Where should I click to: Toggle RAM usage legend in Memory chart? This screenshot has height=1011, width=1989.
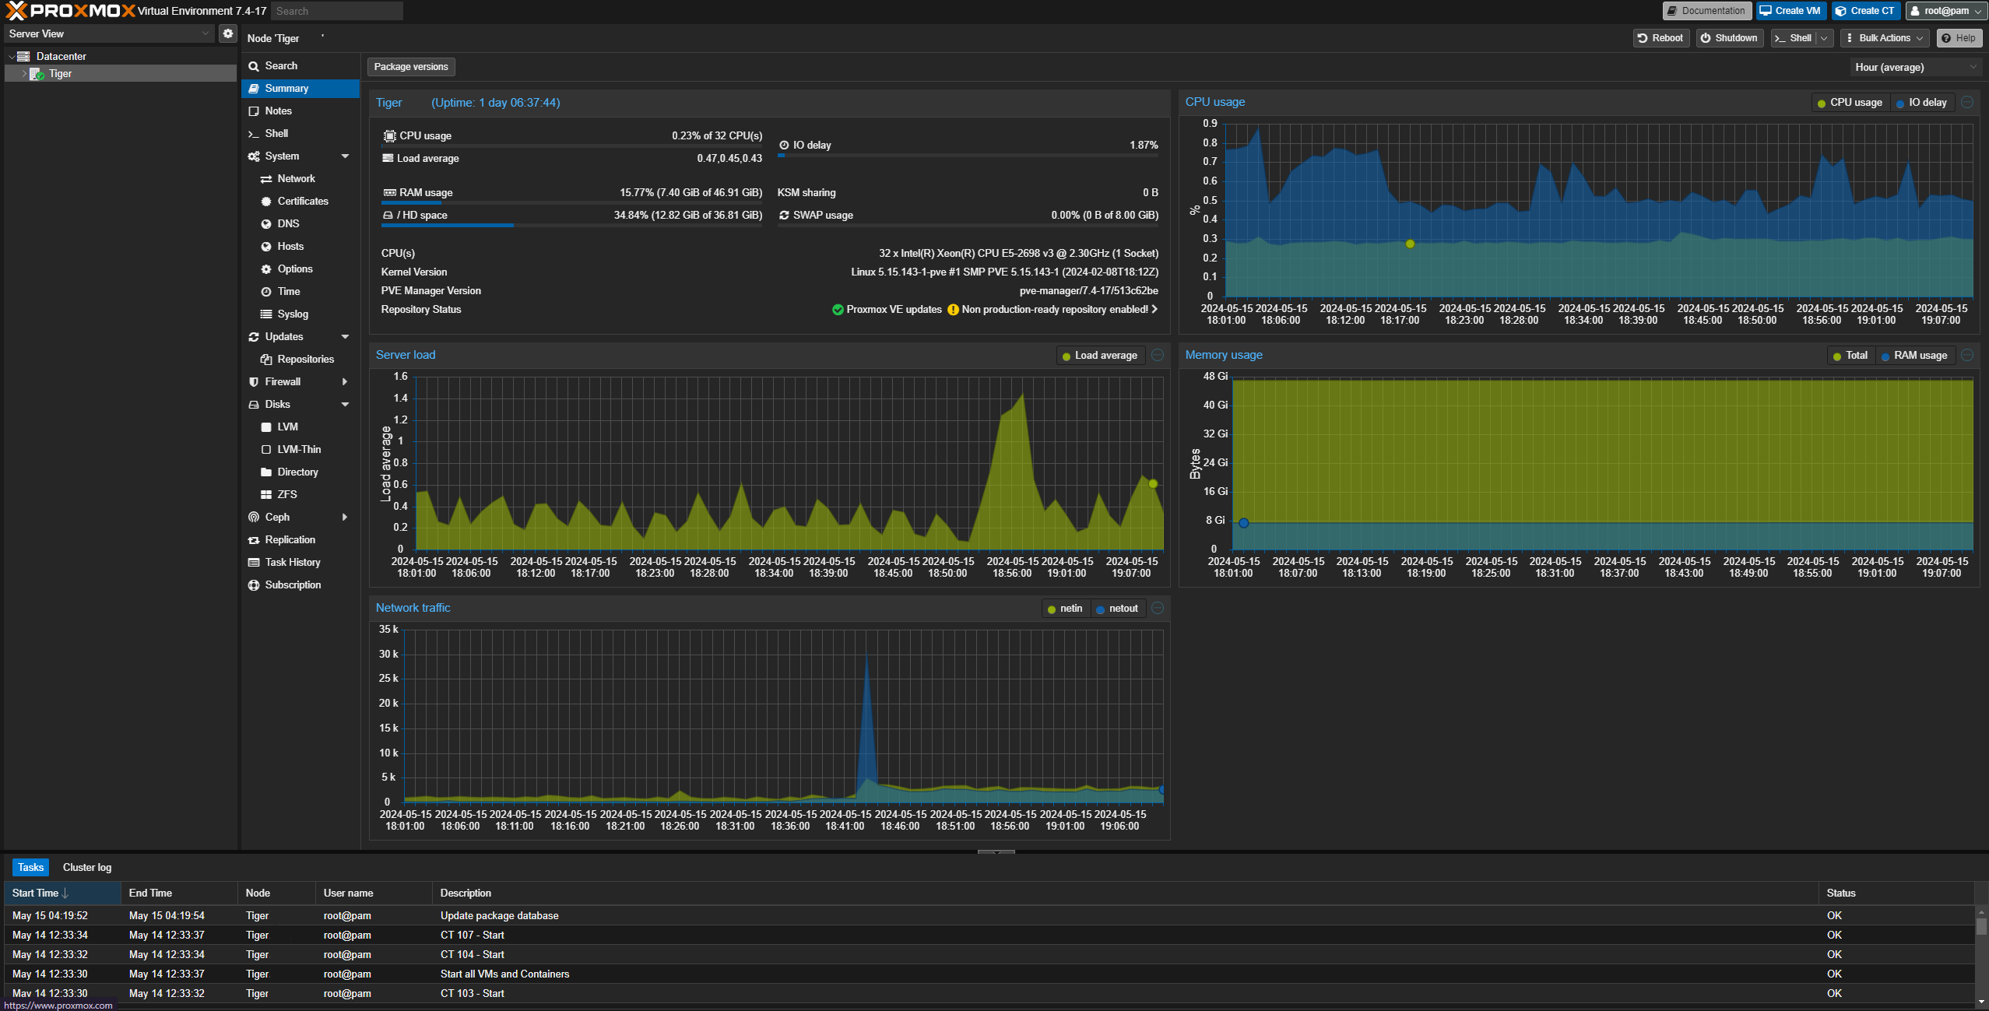pos(1914,356)
